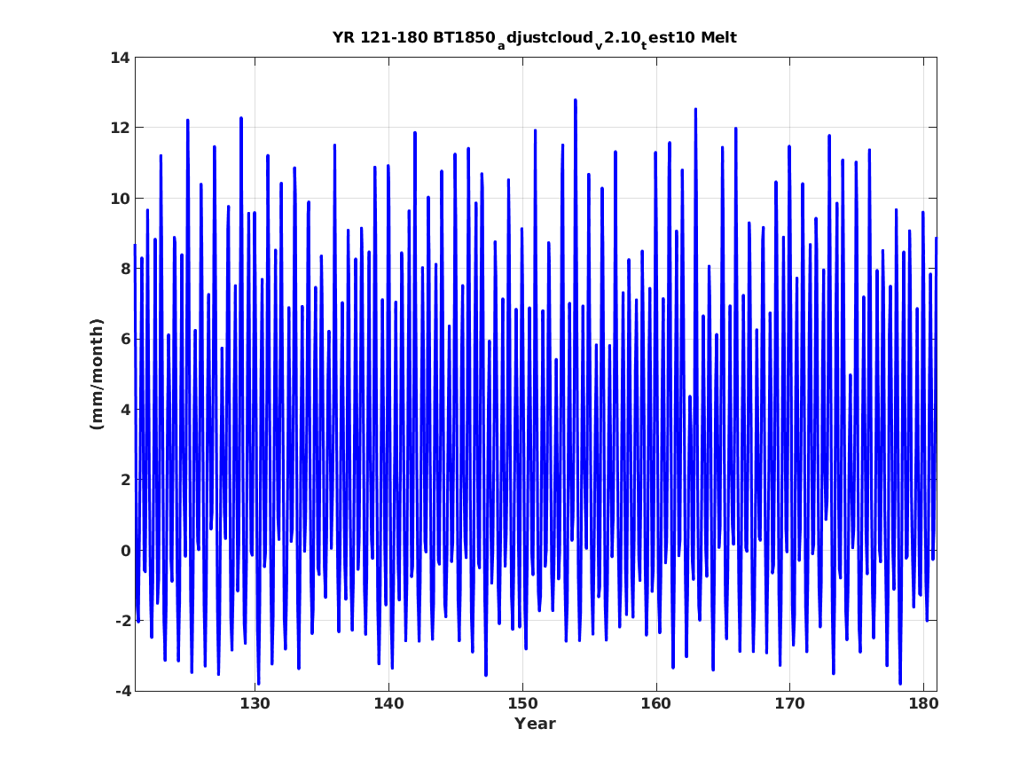Screen dimensions: 1035x776
Task: Click the y-axis tick label "10"
Action: pos(120,199)
